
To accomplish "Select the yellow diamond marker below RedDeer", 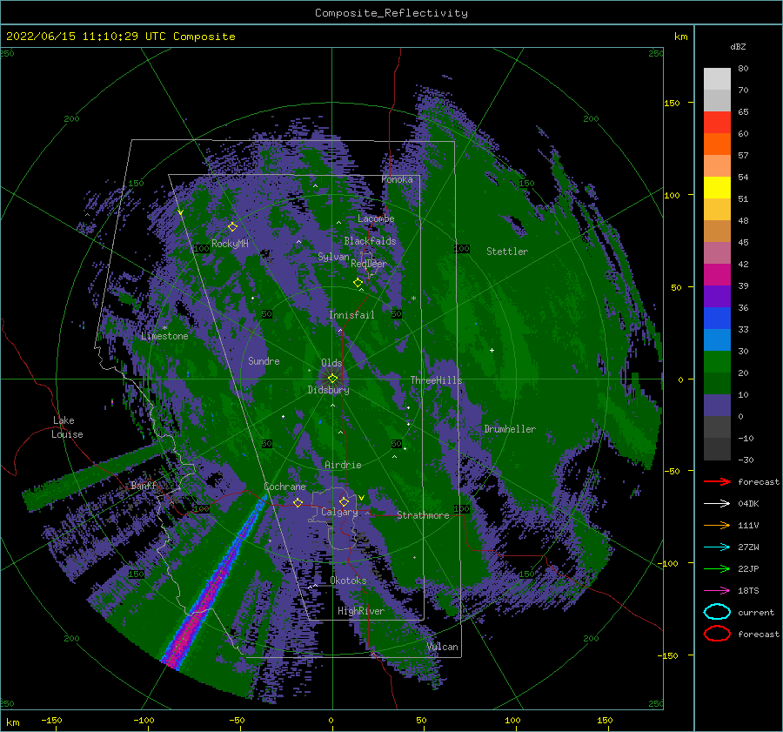I will [358, 283].
